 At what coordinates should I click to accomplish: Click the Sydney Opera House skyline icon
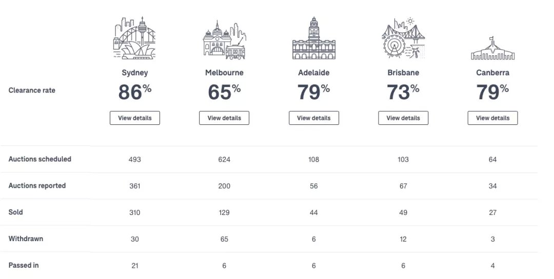point(134,38)
